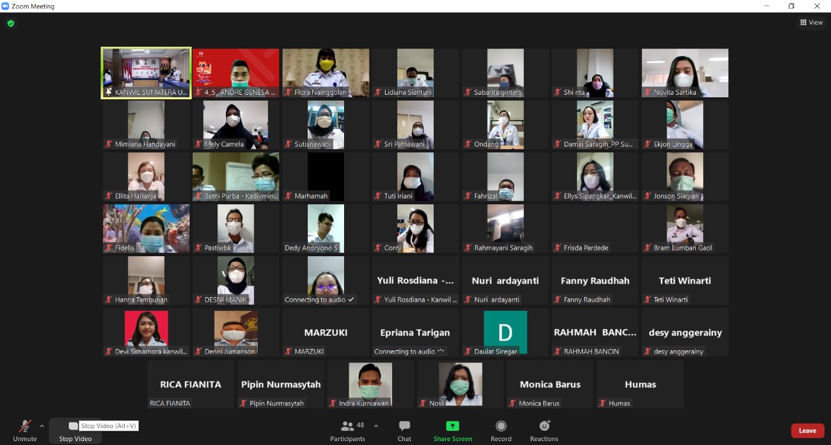Start recording the meeting
This screenshot has height=445, width=831.
501,430
